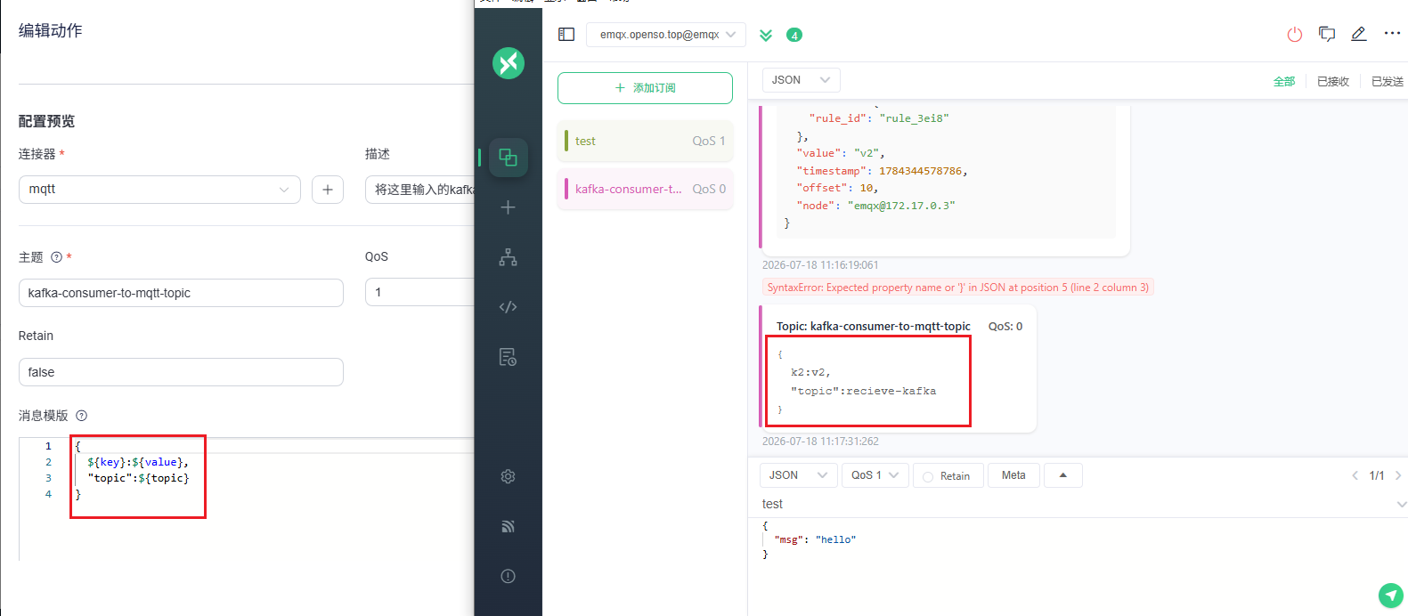Screen dimensions: 1408x616
Task: Open the Feeds RSS icon in sidebar
Action: [x=509, y=526]
